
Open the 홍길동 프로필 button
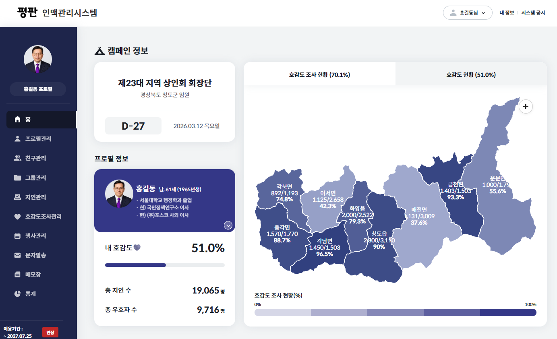coord(38,89)
